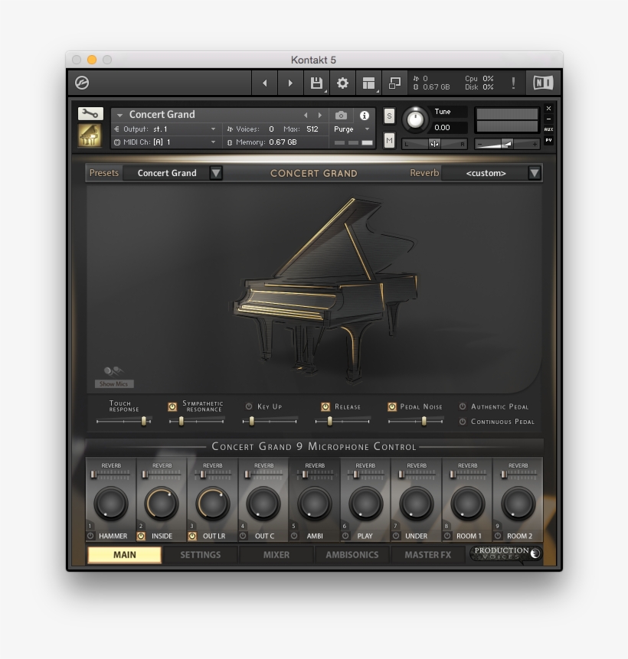Click the instrument volume slider
Image resolution: width=628 pixels, height=659 pixels.
507,144
